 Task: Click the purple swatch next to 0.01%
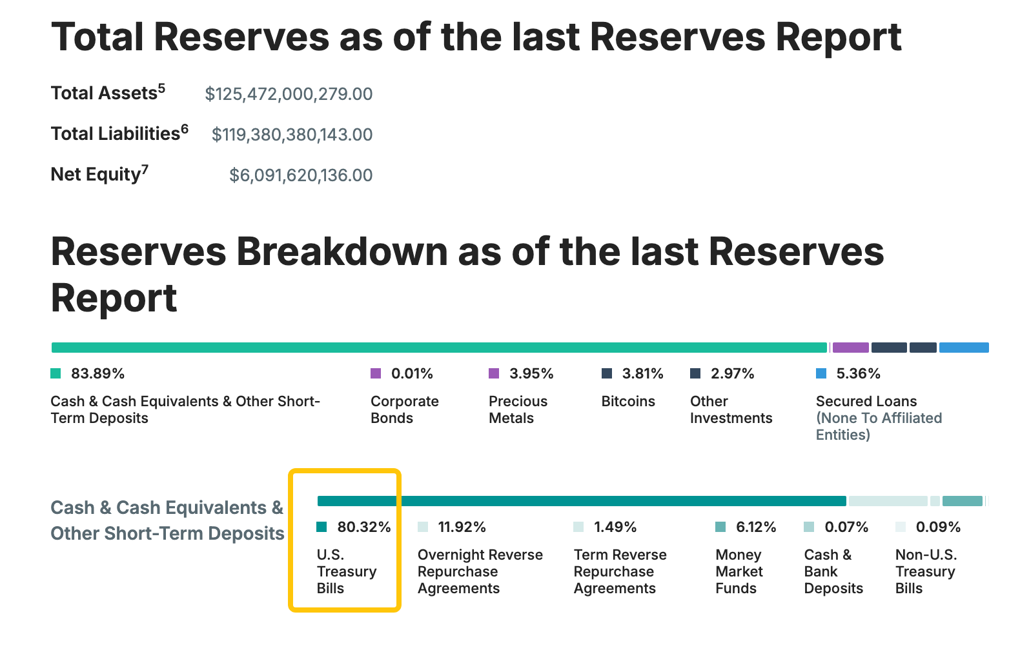coord(376,373)
